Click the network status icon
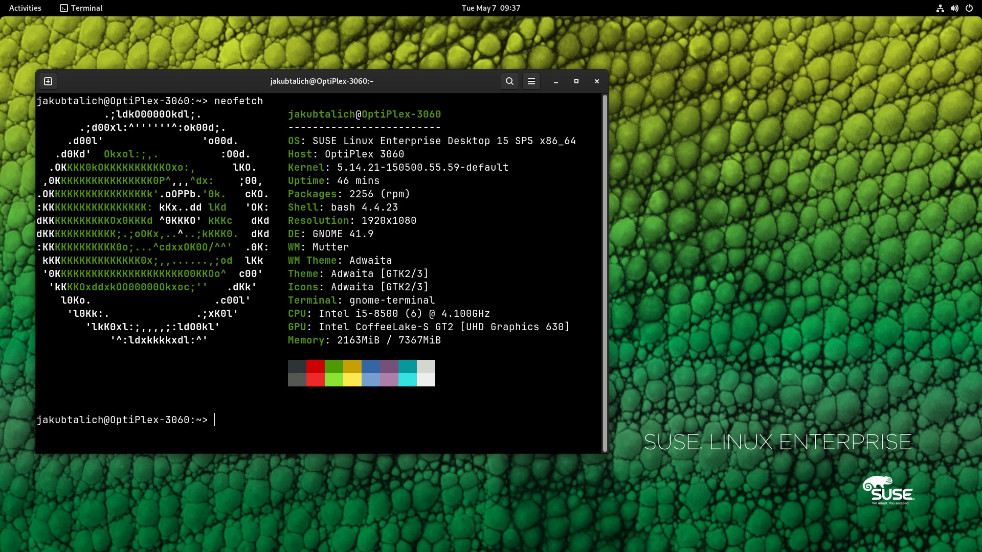982x552 pixels. (940, 8)
